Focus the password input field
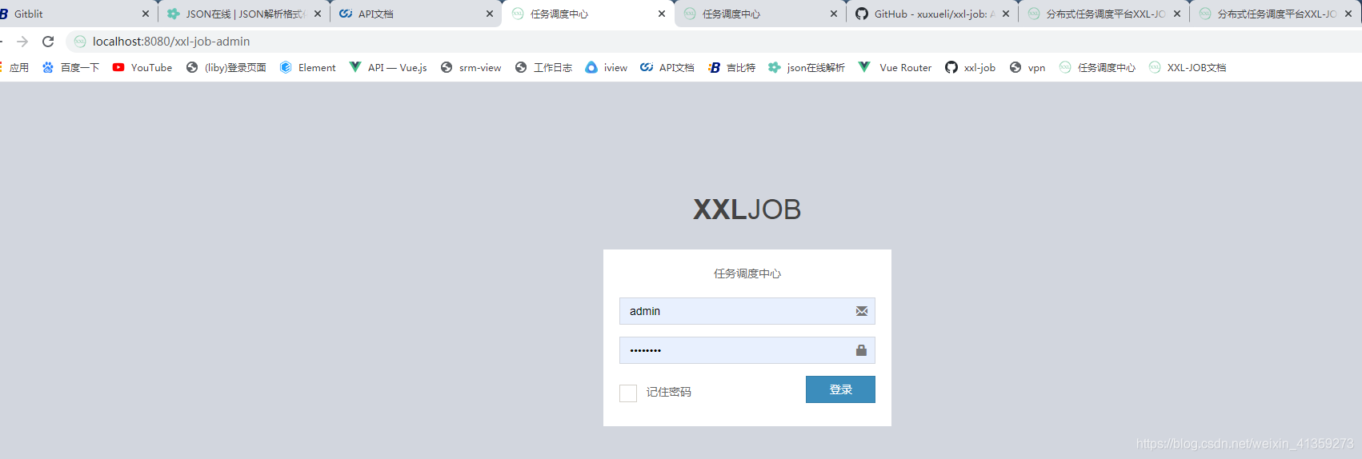1362x459 pixels. (747, 350)
